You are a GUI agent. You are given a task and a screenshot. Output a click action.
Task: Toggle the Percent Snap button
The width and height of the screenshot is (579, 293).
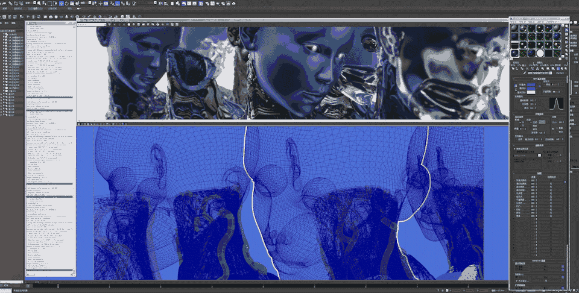coord(122,4)
